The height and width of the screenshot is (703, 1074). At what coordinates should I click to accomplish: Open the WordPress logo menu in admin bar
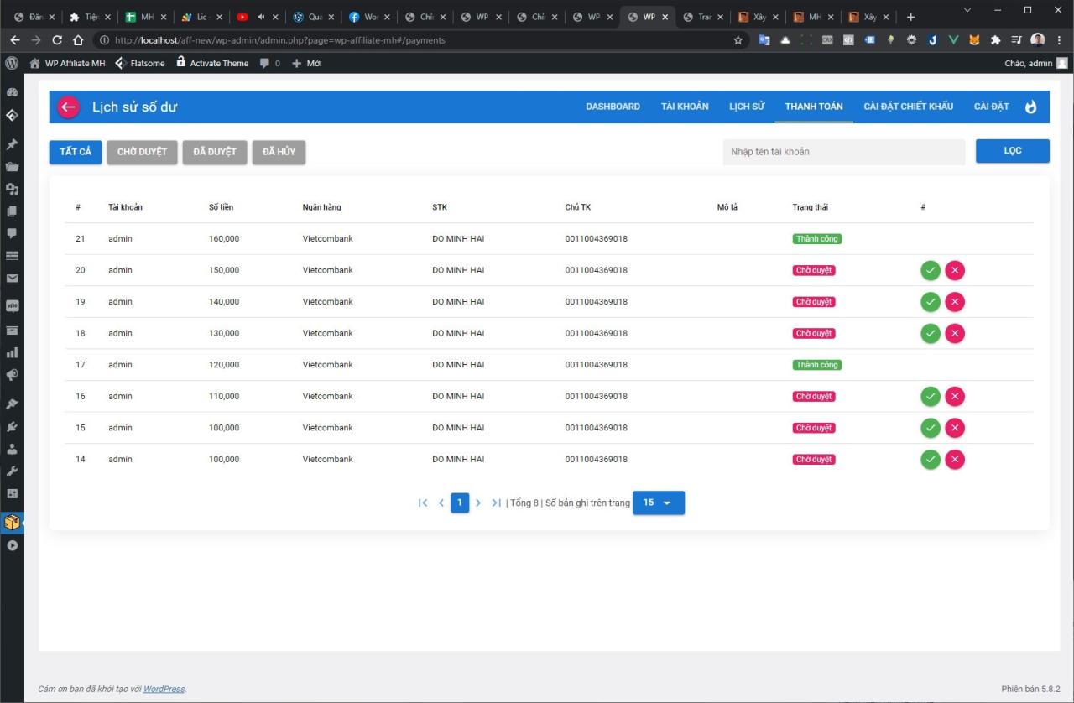pos(12,63)
